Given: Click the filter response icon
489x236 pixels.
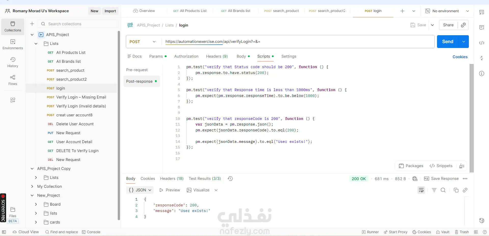Looking at the screenshot, I should [434, 190].
